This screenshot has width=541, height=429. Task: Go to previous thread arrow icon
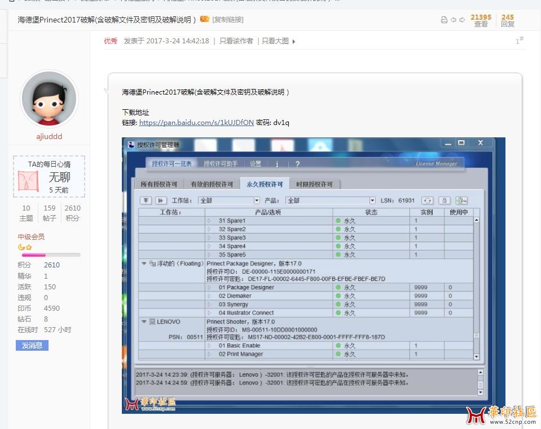[454, 20]
